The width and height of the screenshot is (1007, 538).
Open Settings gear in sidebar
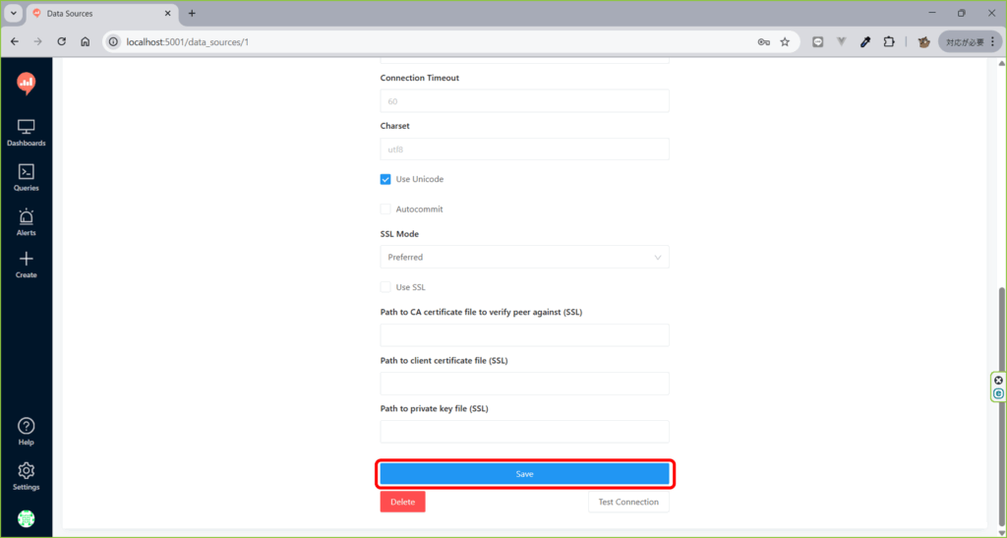pyautogui.click(x=26, y=475)
